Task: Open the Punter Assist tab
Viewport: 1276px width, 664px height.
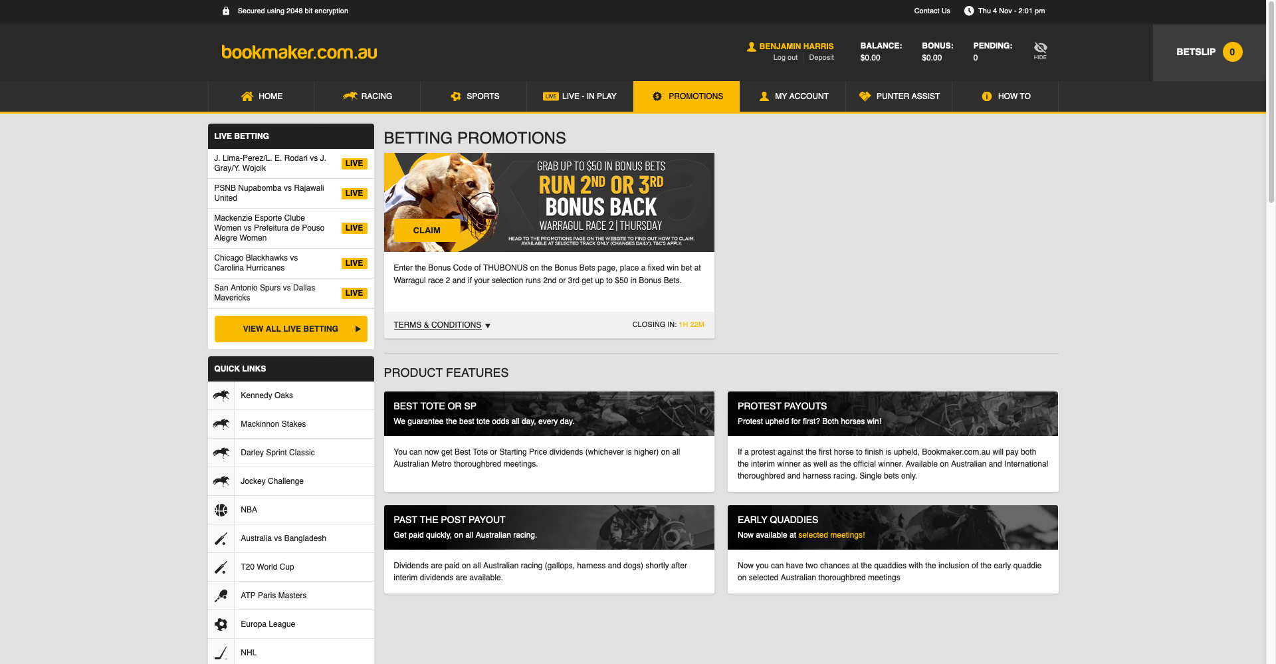Action: [899, 96]
